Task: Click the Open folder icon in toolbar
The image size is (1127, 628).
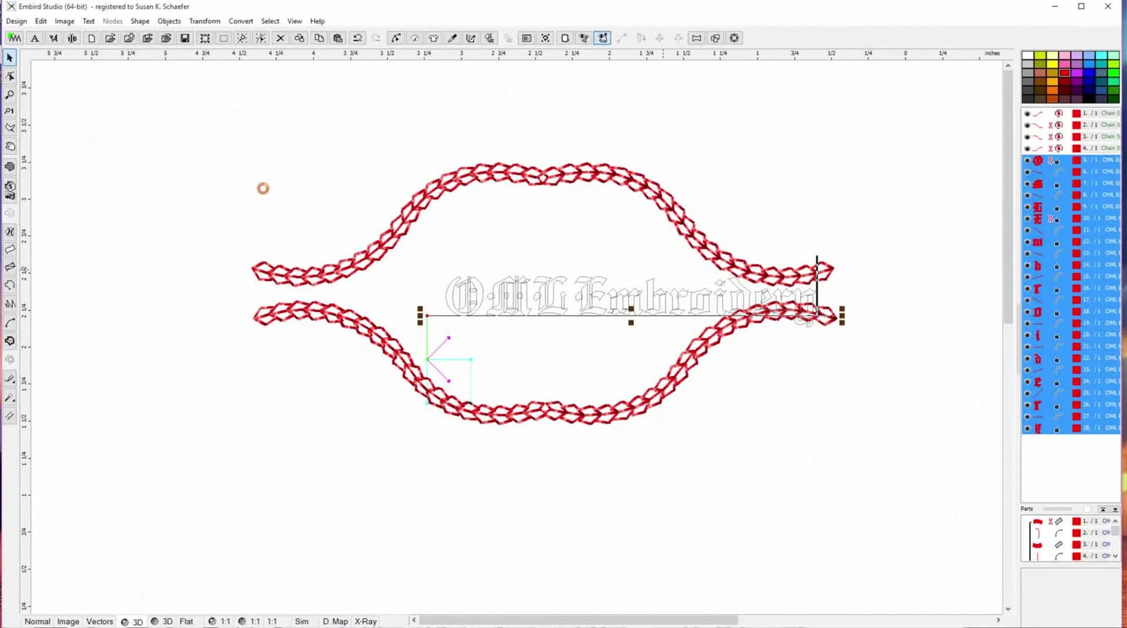Action: [110, 38]
